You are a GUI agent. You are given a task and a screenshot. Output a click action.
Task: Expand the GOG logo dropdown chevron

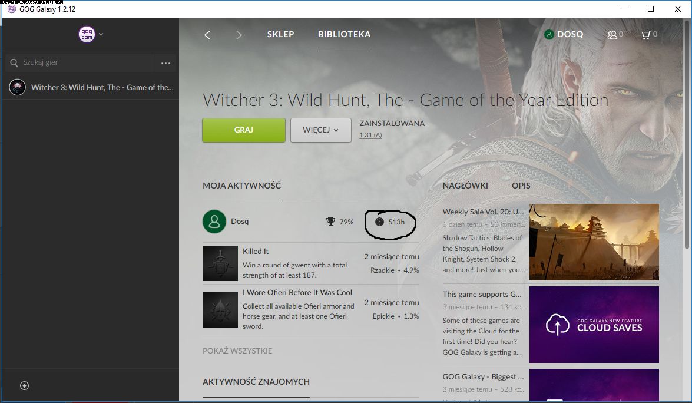click(x=101, y=34)
